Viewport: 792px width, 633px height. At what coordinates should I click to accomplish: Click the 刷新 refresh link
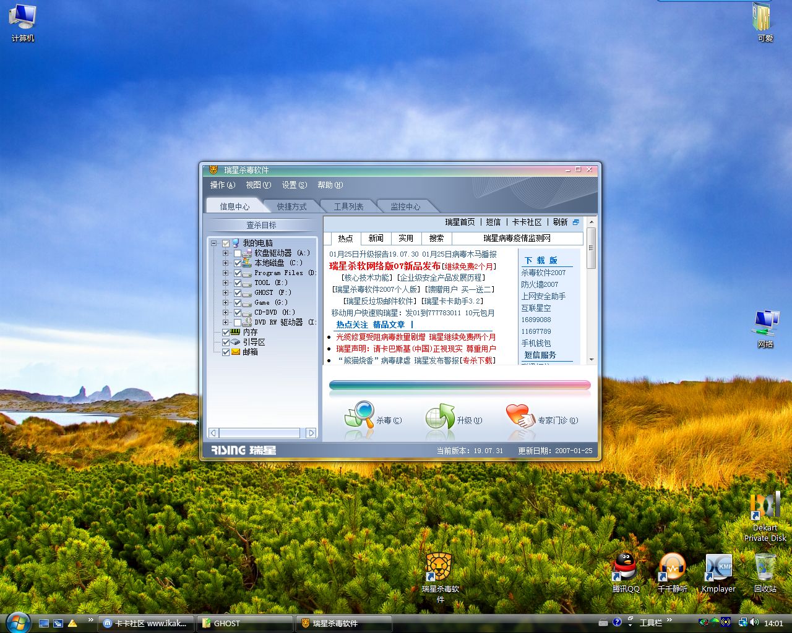tap(560, 222)
